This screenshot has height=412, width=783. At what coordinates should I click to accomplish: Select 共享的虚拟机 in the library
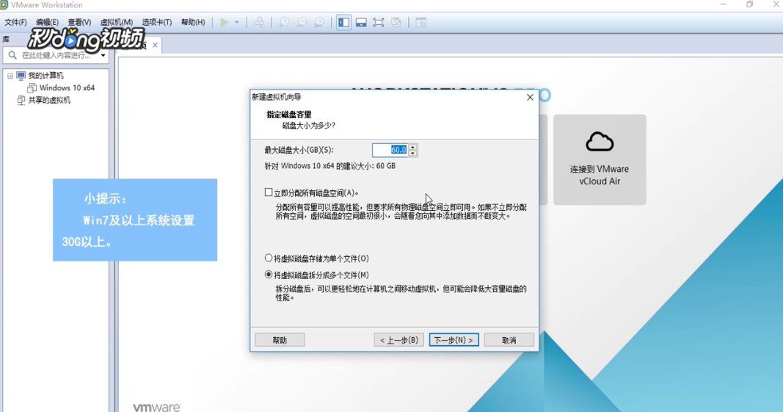[x=49, y=100]
